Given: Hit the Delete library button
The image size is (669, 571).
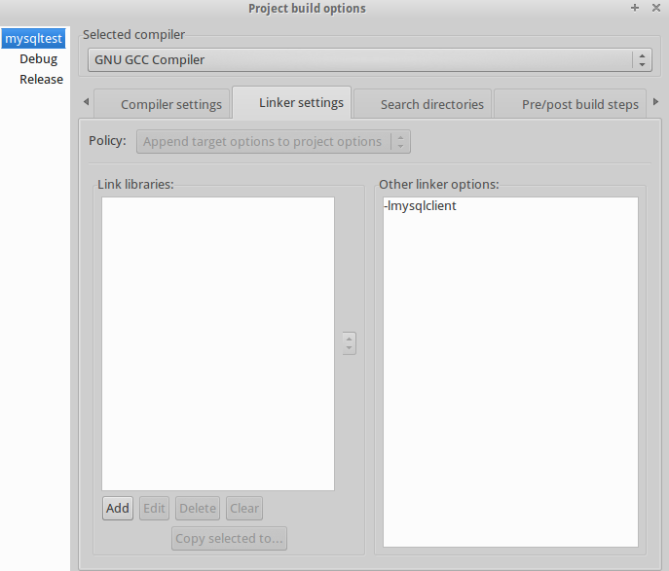Looking at the screenshot, I should pyautogui.click(x=198, y=509).
